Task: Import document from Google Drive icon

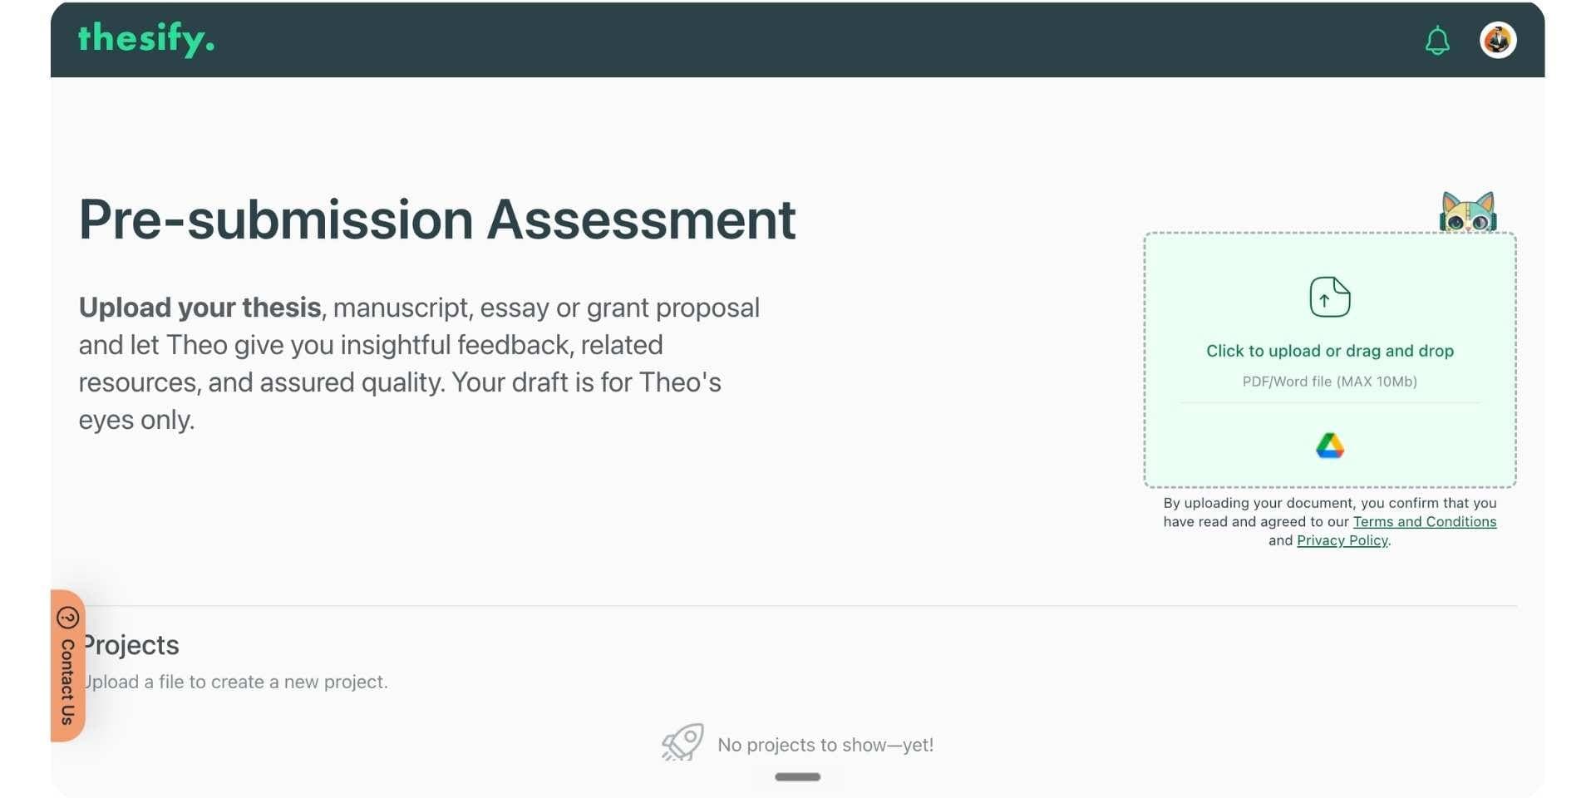Action: pos(1330,446)
